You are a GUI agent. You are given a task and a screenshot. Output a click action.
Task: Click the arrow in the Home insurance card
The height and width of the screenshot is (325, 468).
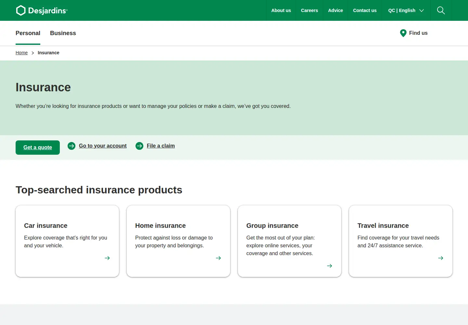[218, 258]
